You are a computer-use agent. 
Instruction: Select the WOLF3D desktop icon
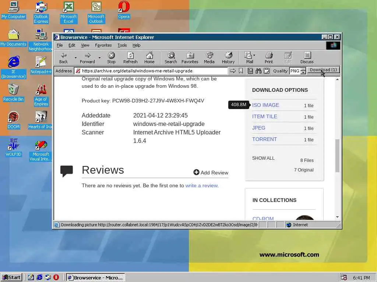(x=14, y=148)
